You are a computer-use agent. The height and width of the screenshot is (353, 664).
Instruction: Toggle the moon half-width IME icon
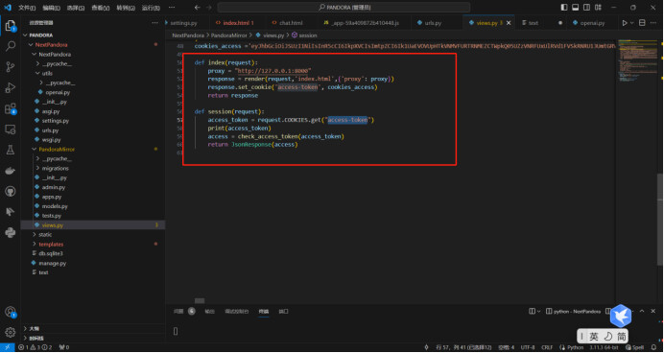[607, 337]
